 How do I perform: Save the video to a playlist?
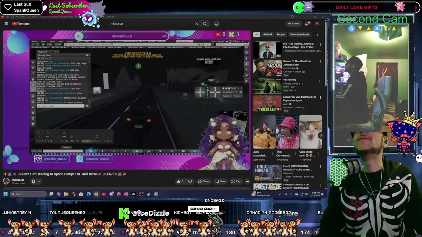coord(221,181)
